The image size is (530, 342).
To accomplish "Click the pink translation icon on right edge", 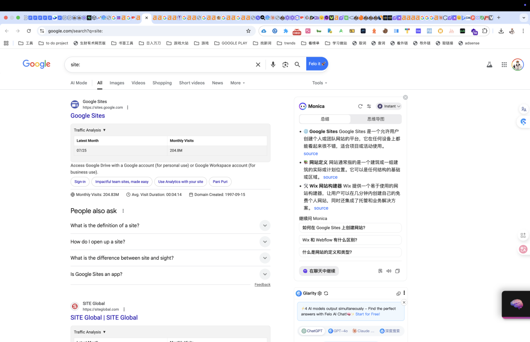I will pyautogui.click(x=523, y=249).
